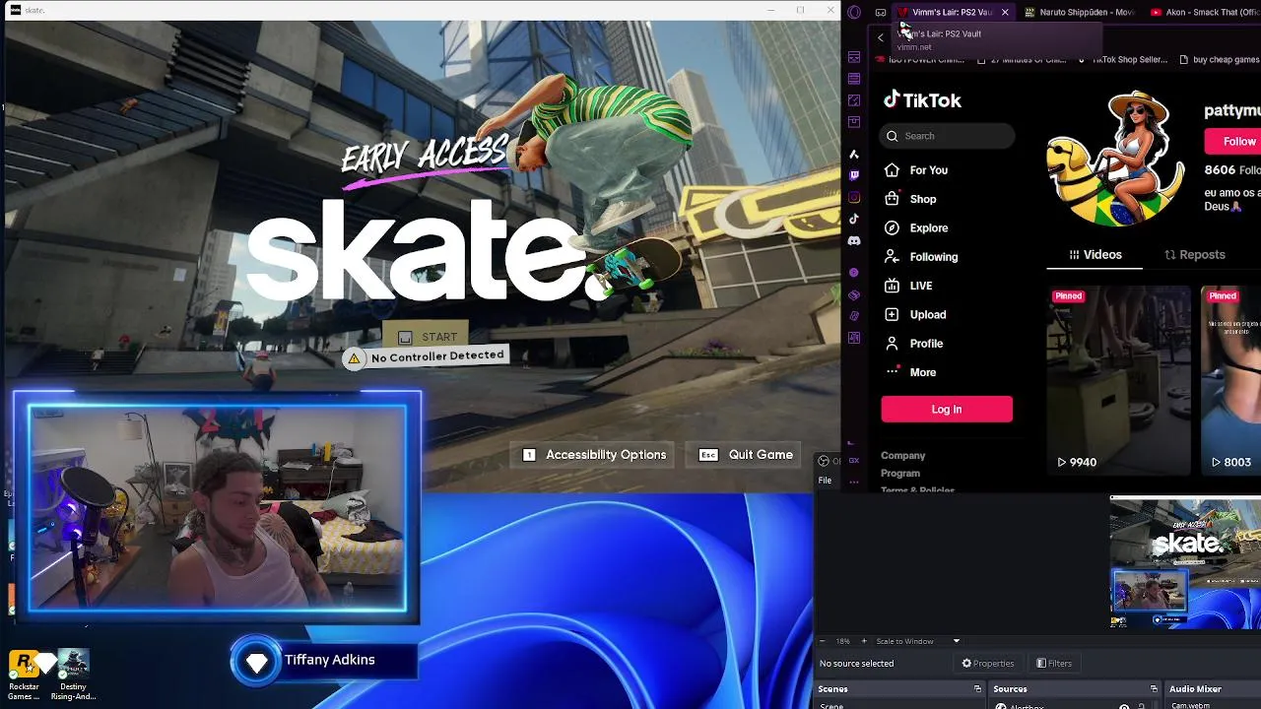Click the 'No source selected' label in OBS

(856, 664)
